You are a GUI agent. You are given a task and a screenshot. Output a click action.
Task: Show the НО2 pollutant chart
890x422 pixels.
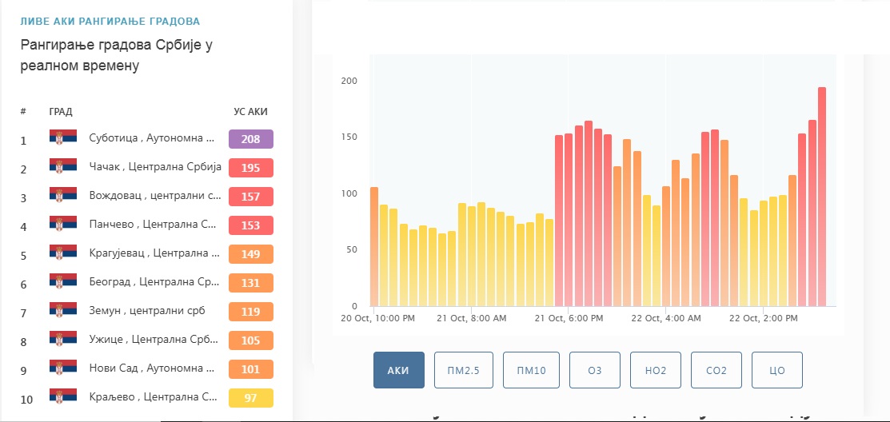(x=656, y=370)
